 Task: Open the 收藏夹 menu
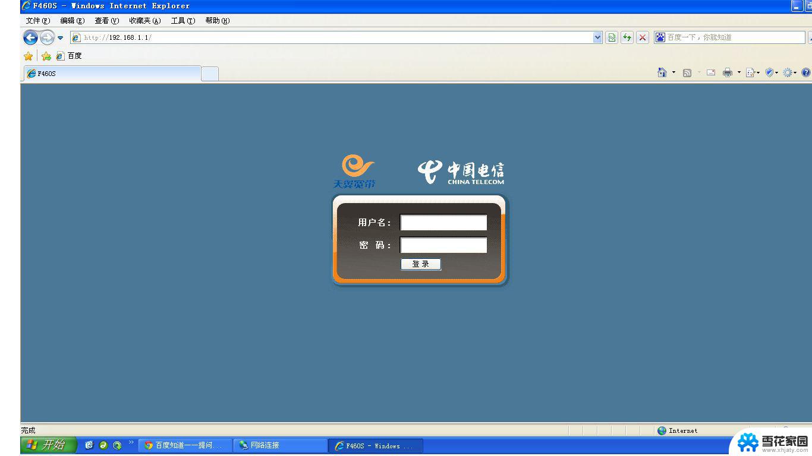click(x=144, y=21)
